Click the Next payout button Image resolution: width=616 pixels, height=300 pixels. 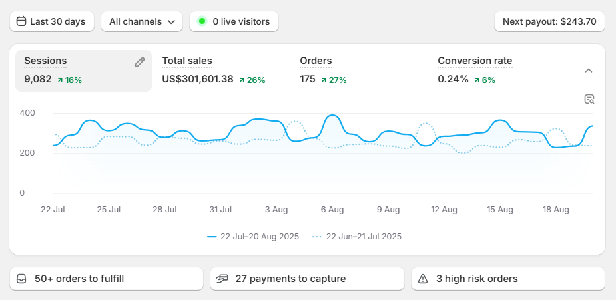pos(549,21)
